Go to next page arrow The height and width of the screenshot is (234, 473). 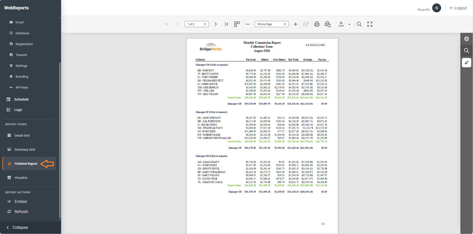[x=216, y=24]
